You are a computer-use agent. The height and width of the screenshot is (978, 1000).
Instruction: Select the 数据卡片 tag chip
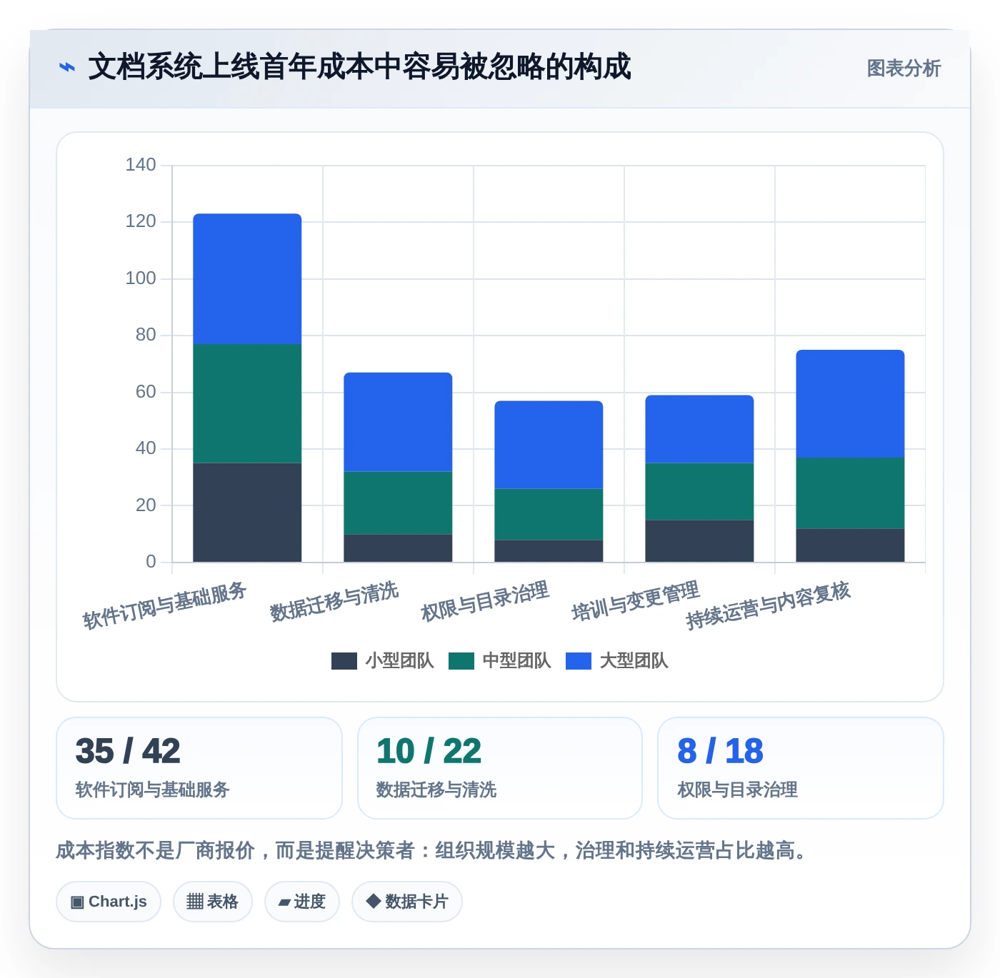click(406, 902)
